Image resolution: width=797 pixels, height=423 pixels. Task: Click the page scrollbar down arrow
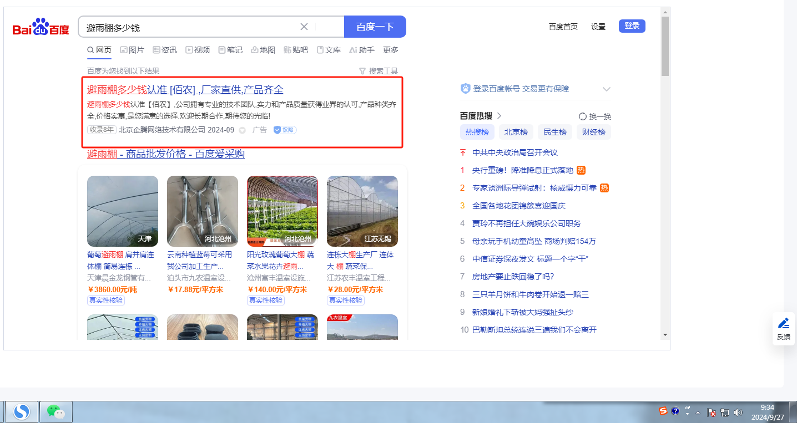click(665, 334)
